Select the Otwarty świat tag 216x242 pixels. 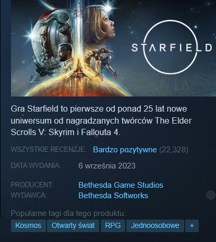click(73, 226)
